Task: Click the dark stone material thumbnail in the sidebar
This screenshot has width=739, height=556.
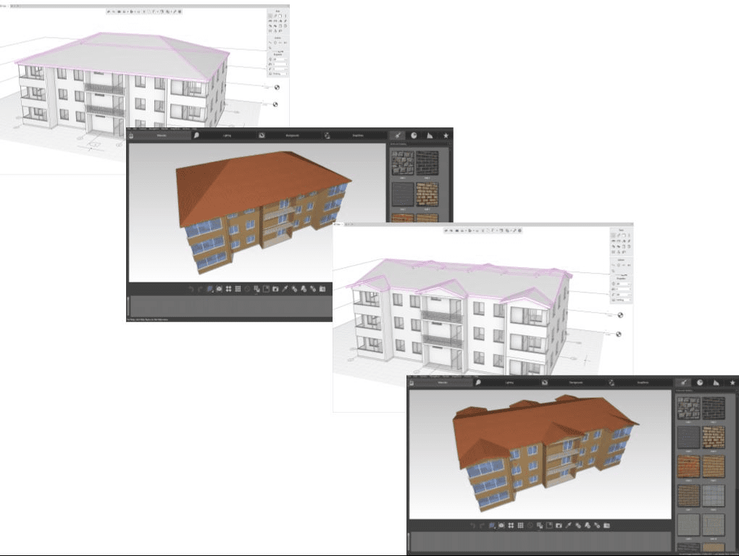Action: (x=689, y=408)
